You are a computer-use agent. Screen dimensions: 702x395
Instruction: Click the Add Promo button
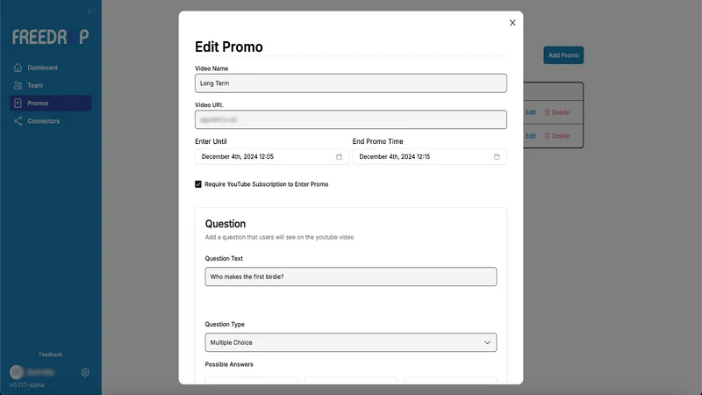click(x=563, y=55)
